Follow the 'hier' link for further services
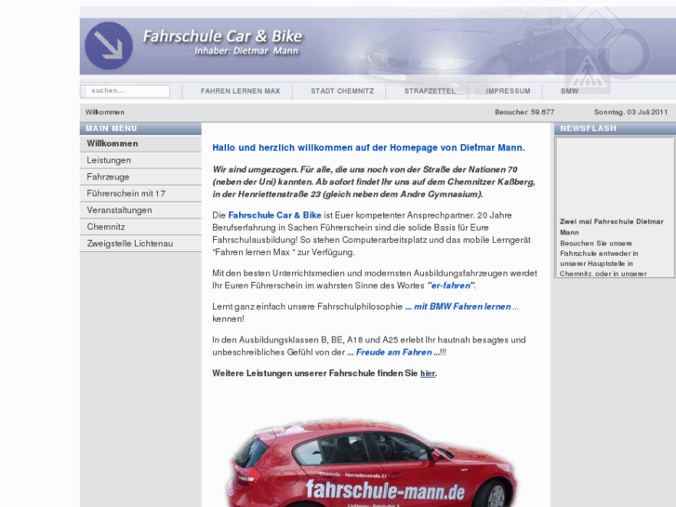 [428, 374]
